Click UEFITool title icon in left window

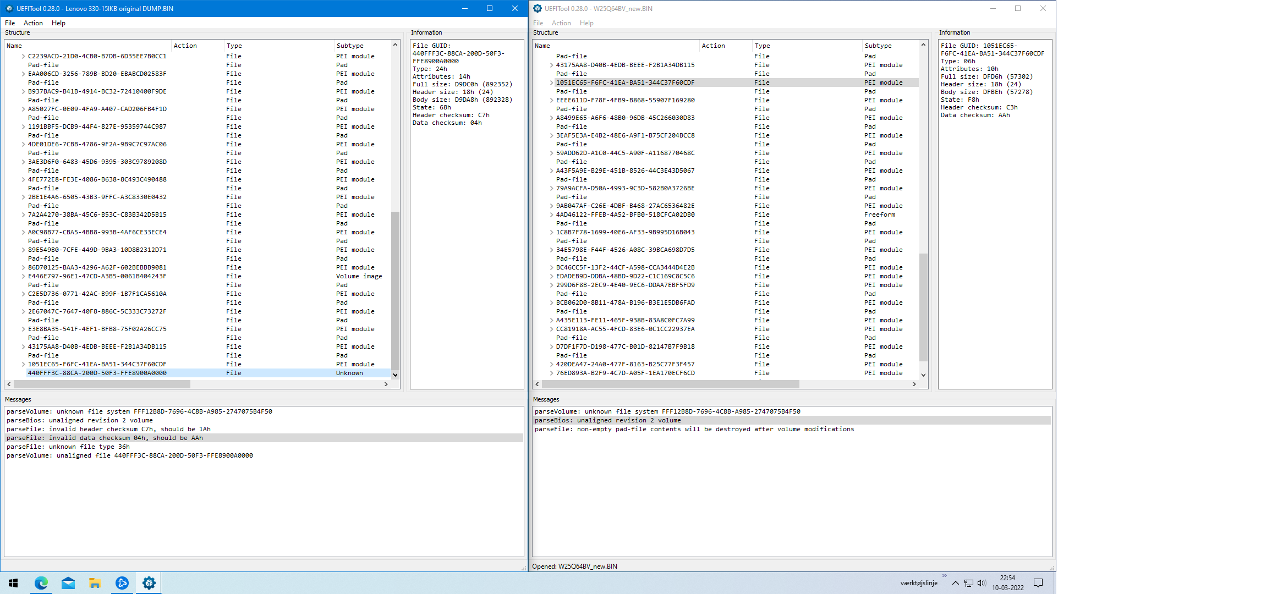(x=9, y=8)
